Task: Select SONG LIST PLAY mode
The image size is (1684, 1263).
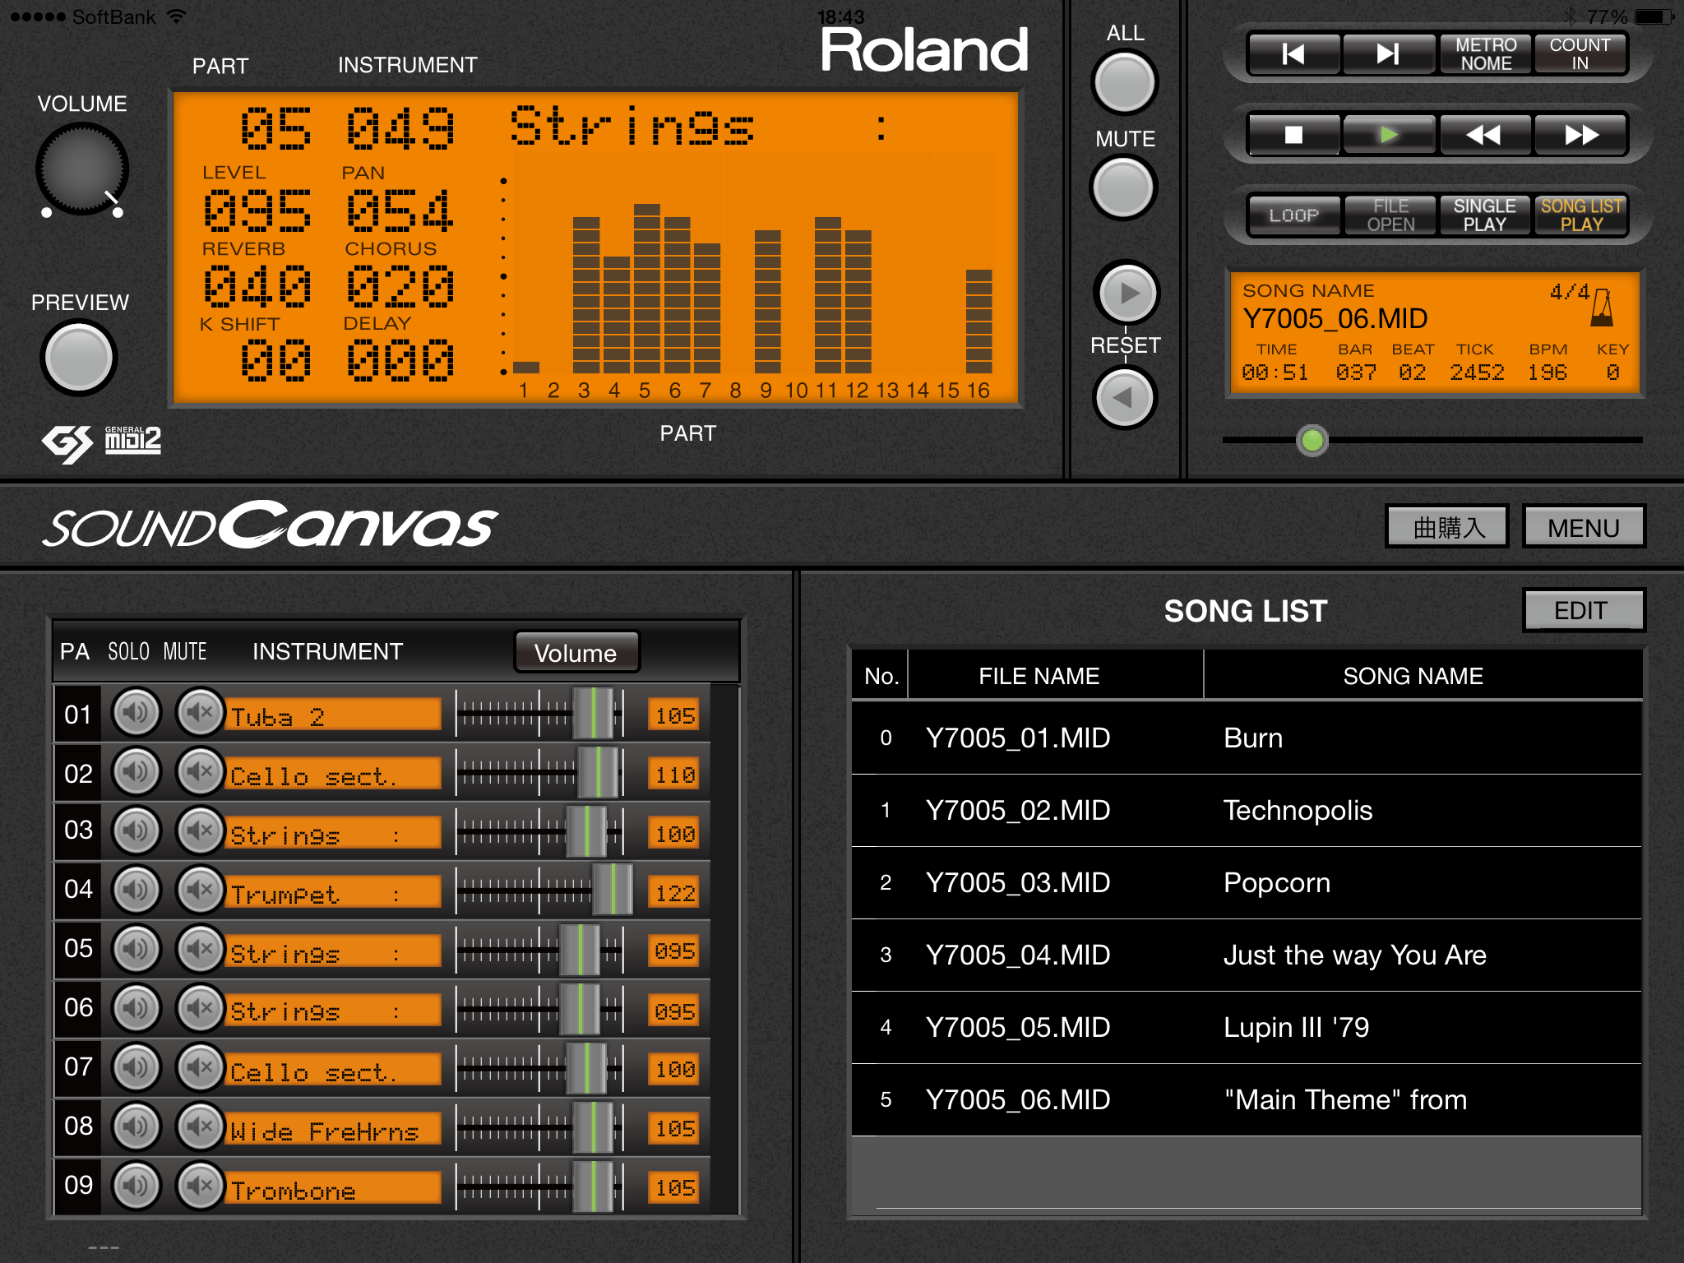Action: [1580, 215]
